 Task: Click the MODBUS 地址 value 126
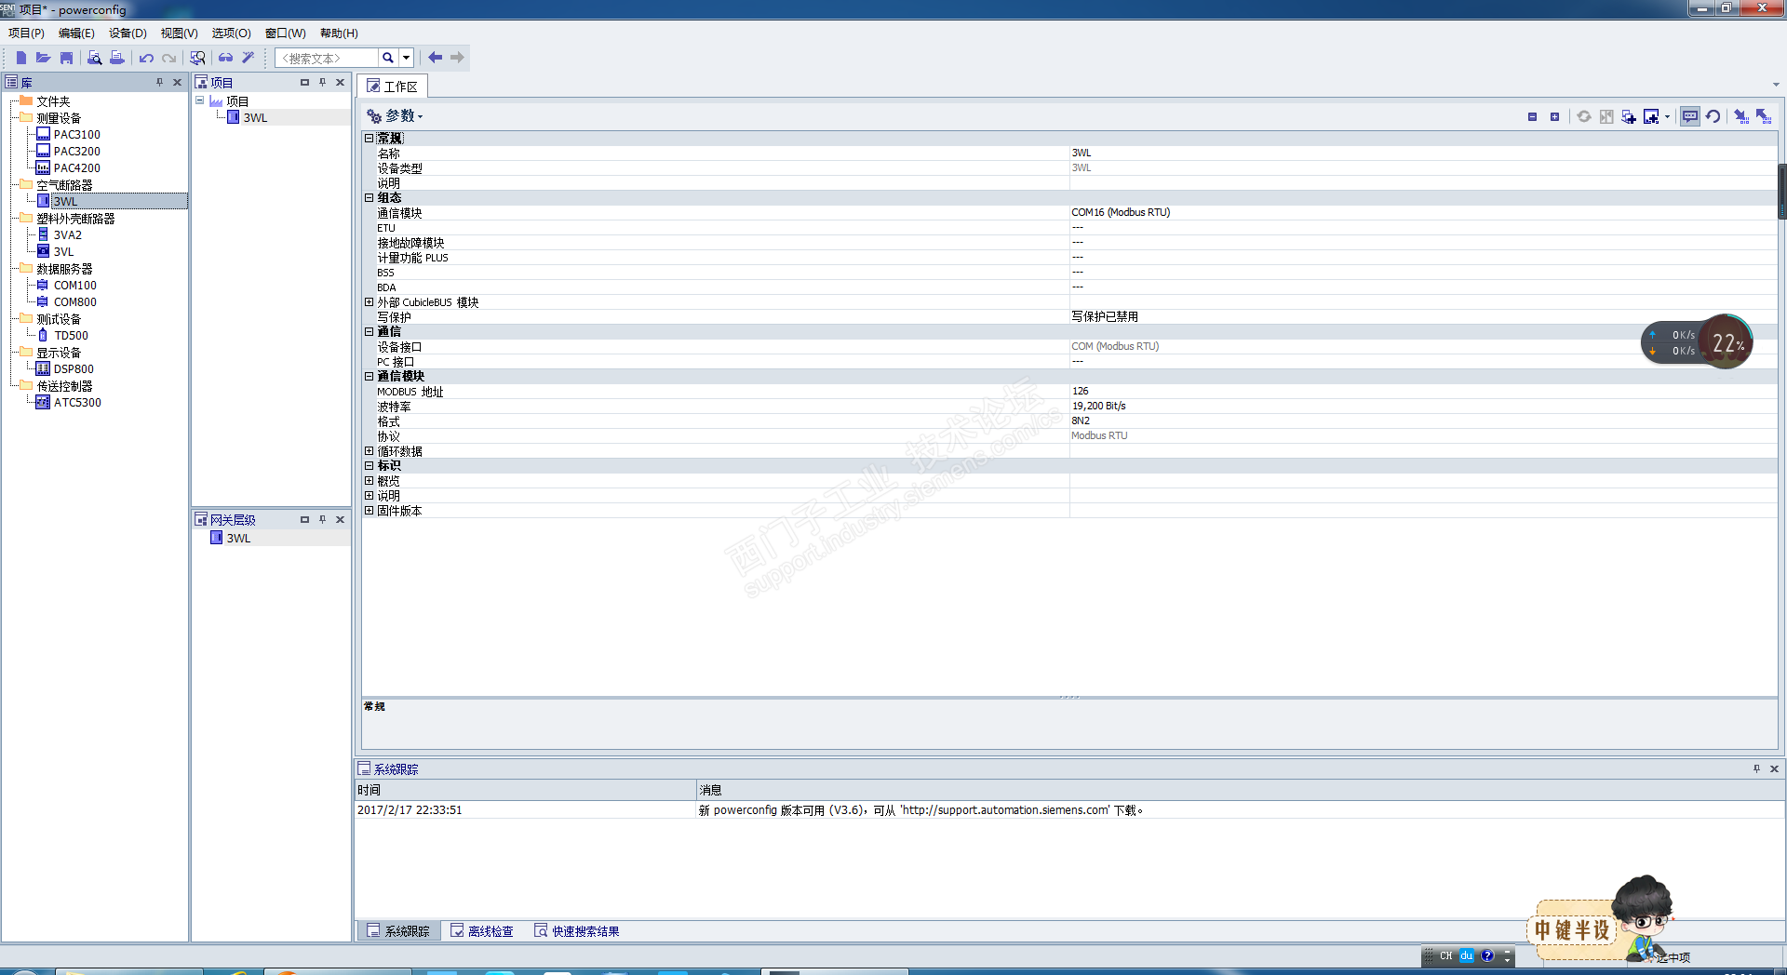1080,392
